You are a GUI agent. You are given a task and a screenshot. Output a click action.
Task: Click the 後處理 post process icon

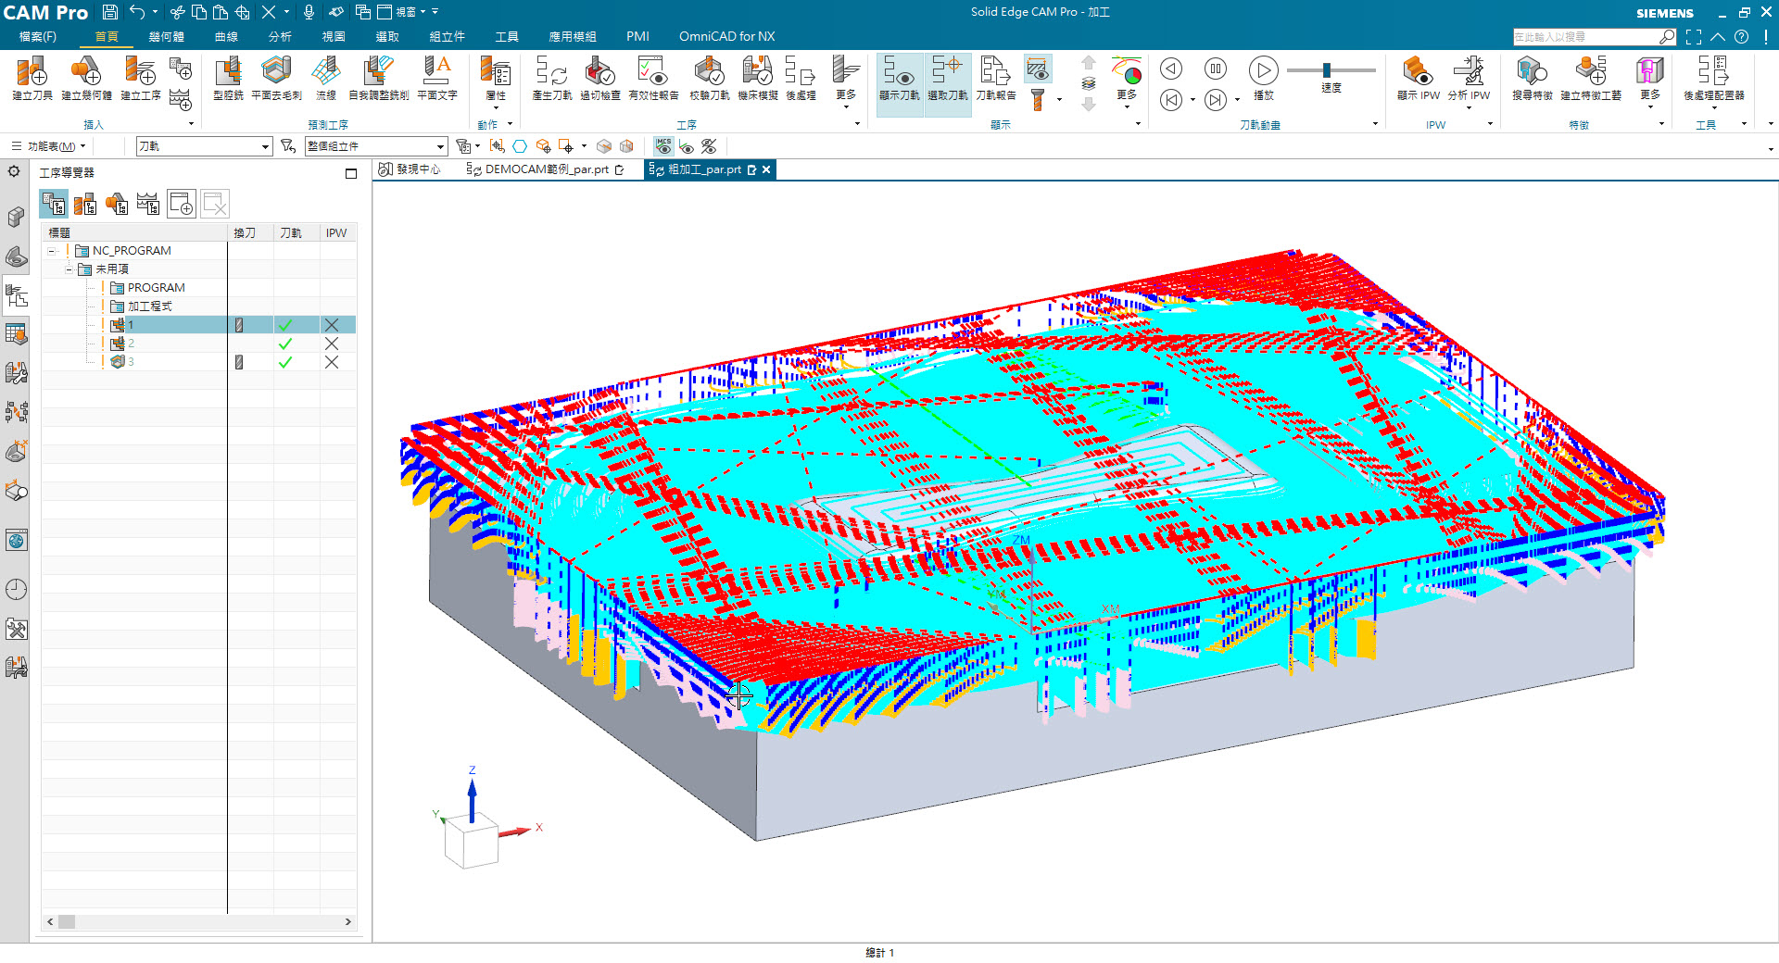point(801,78)
